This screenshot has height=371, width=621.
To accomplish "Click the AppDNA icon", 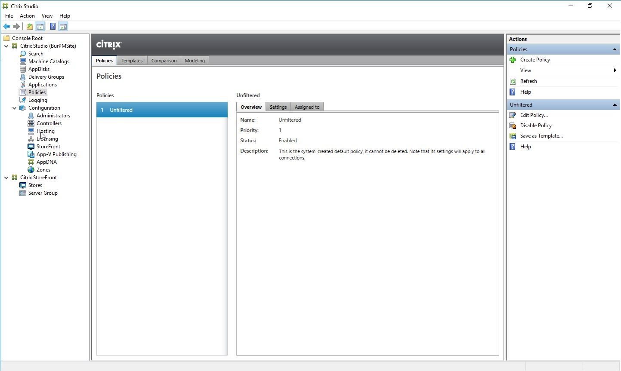I will [31, 162].
